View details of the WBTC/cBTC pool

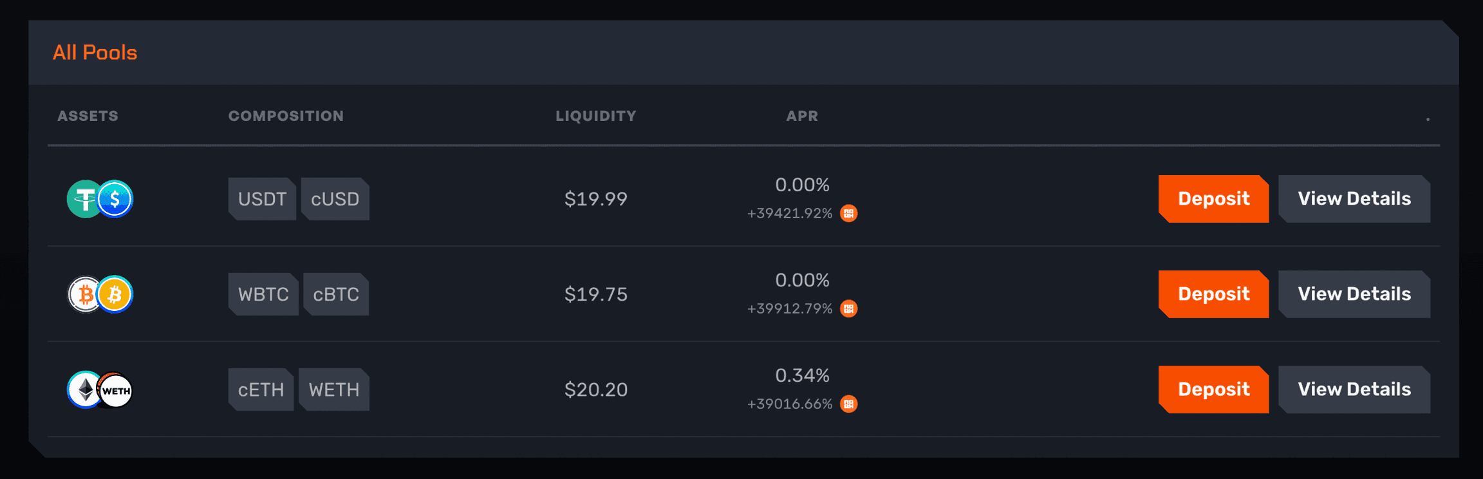coord(1354,294)
